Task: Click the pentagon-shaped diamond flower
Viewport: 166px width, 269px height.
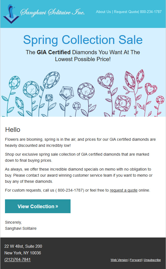Action: pos(66,93)
